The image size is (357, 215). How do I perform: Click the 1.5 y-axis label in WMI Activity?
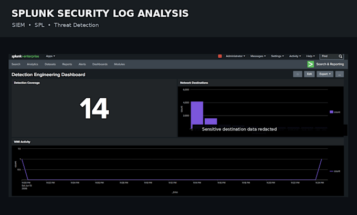coord(19,149)
